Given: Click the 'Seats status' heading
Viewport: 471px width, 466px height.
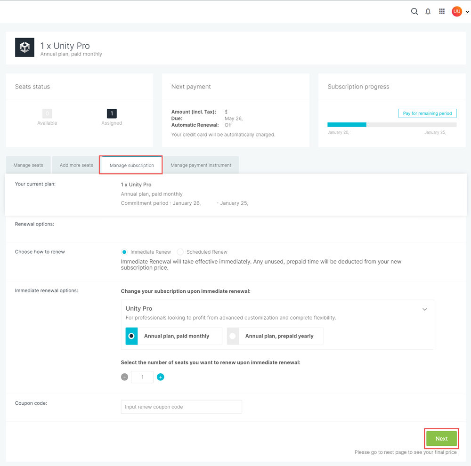Looking at the screenshot, I should click(x=32, y=87).
